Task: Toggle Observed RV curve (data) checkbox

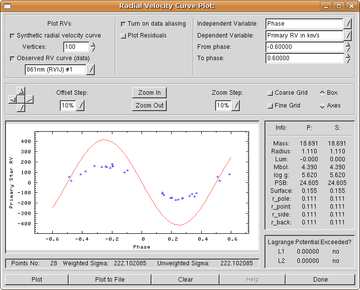Action: (x=12, y=59)
